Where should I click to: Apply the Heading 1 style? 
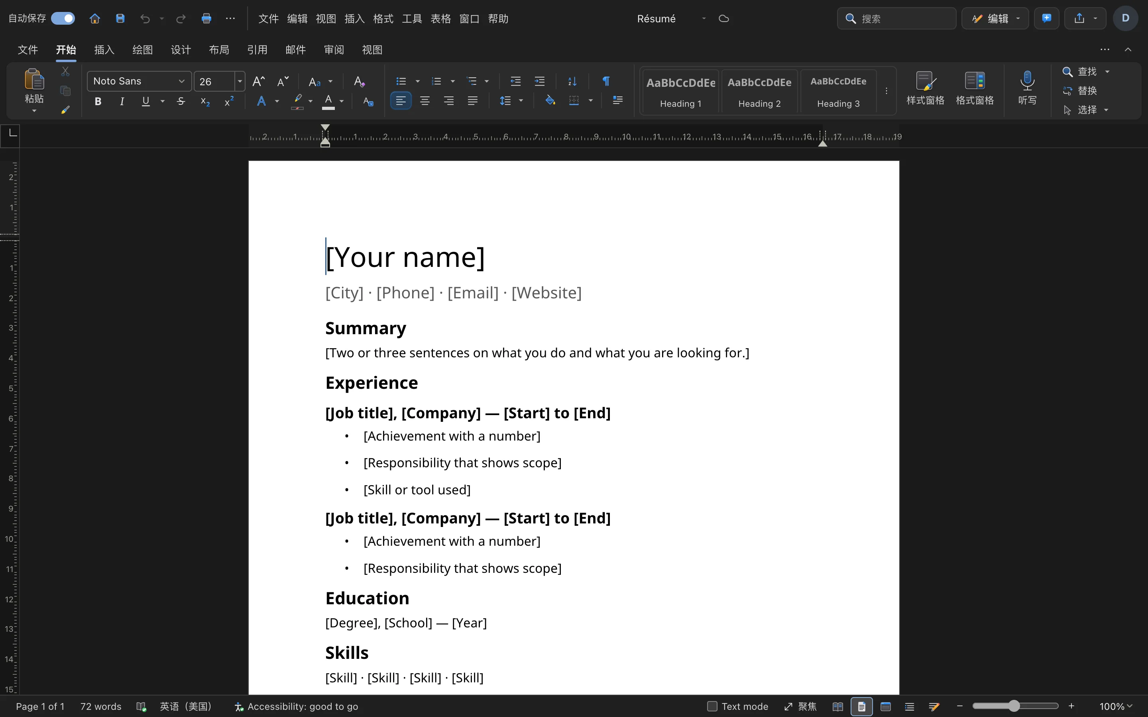pyautogui.click(x=681, y=92)
